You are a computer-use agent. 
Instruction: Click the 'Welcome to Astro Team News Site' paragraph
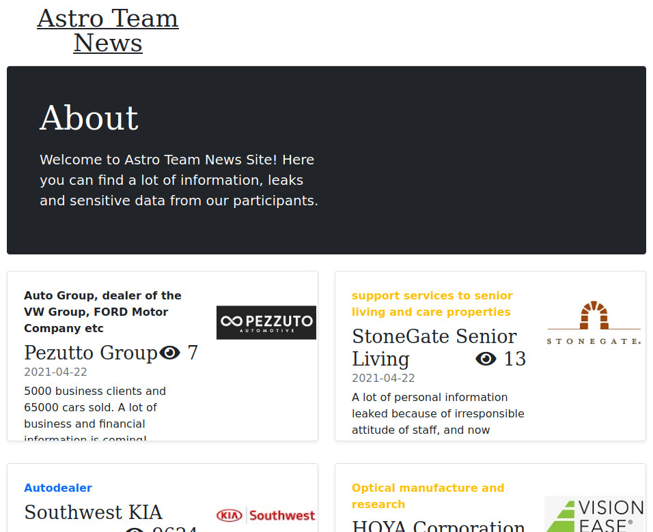(179, 180)
